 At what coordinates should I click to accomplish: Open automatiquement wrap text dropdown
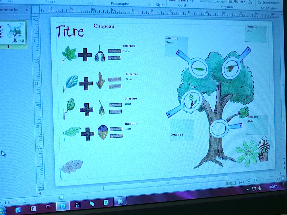213,1
